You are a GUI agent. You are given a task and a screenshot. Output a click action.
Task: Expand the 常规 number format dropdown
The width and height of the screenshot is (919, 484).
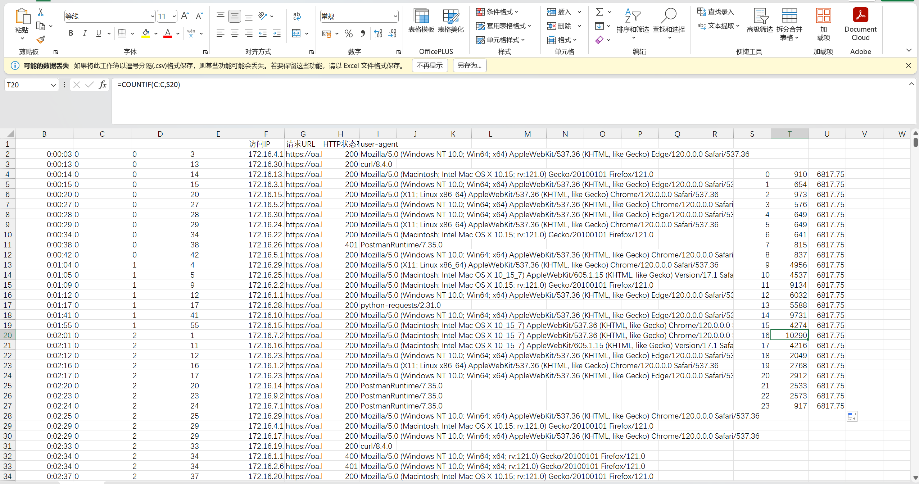[x=395, y=16]
